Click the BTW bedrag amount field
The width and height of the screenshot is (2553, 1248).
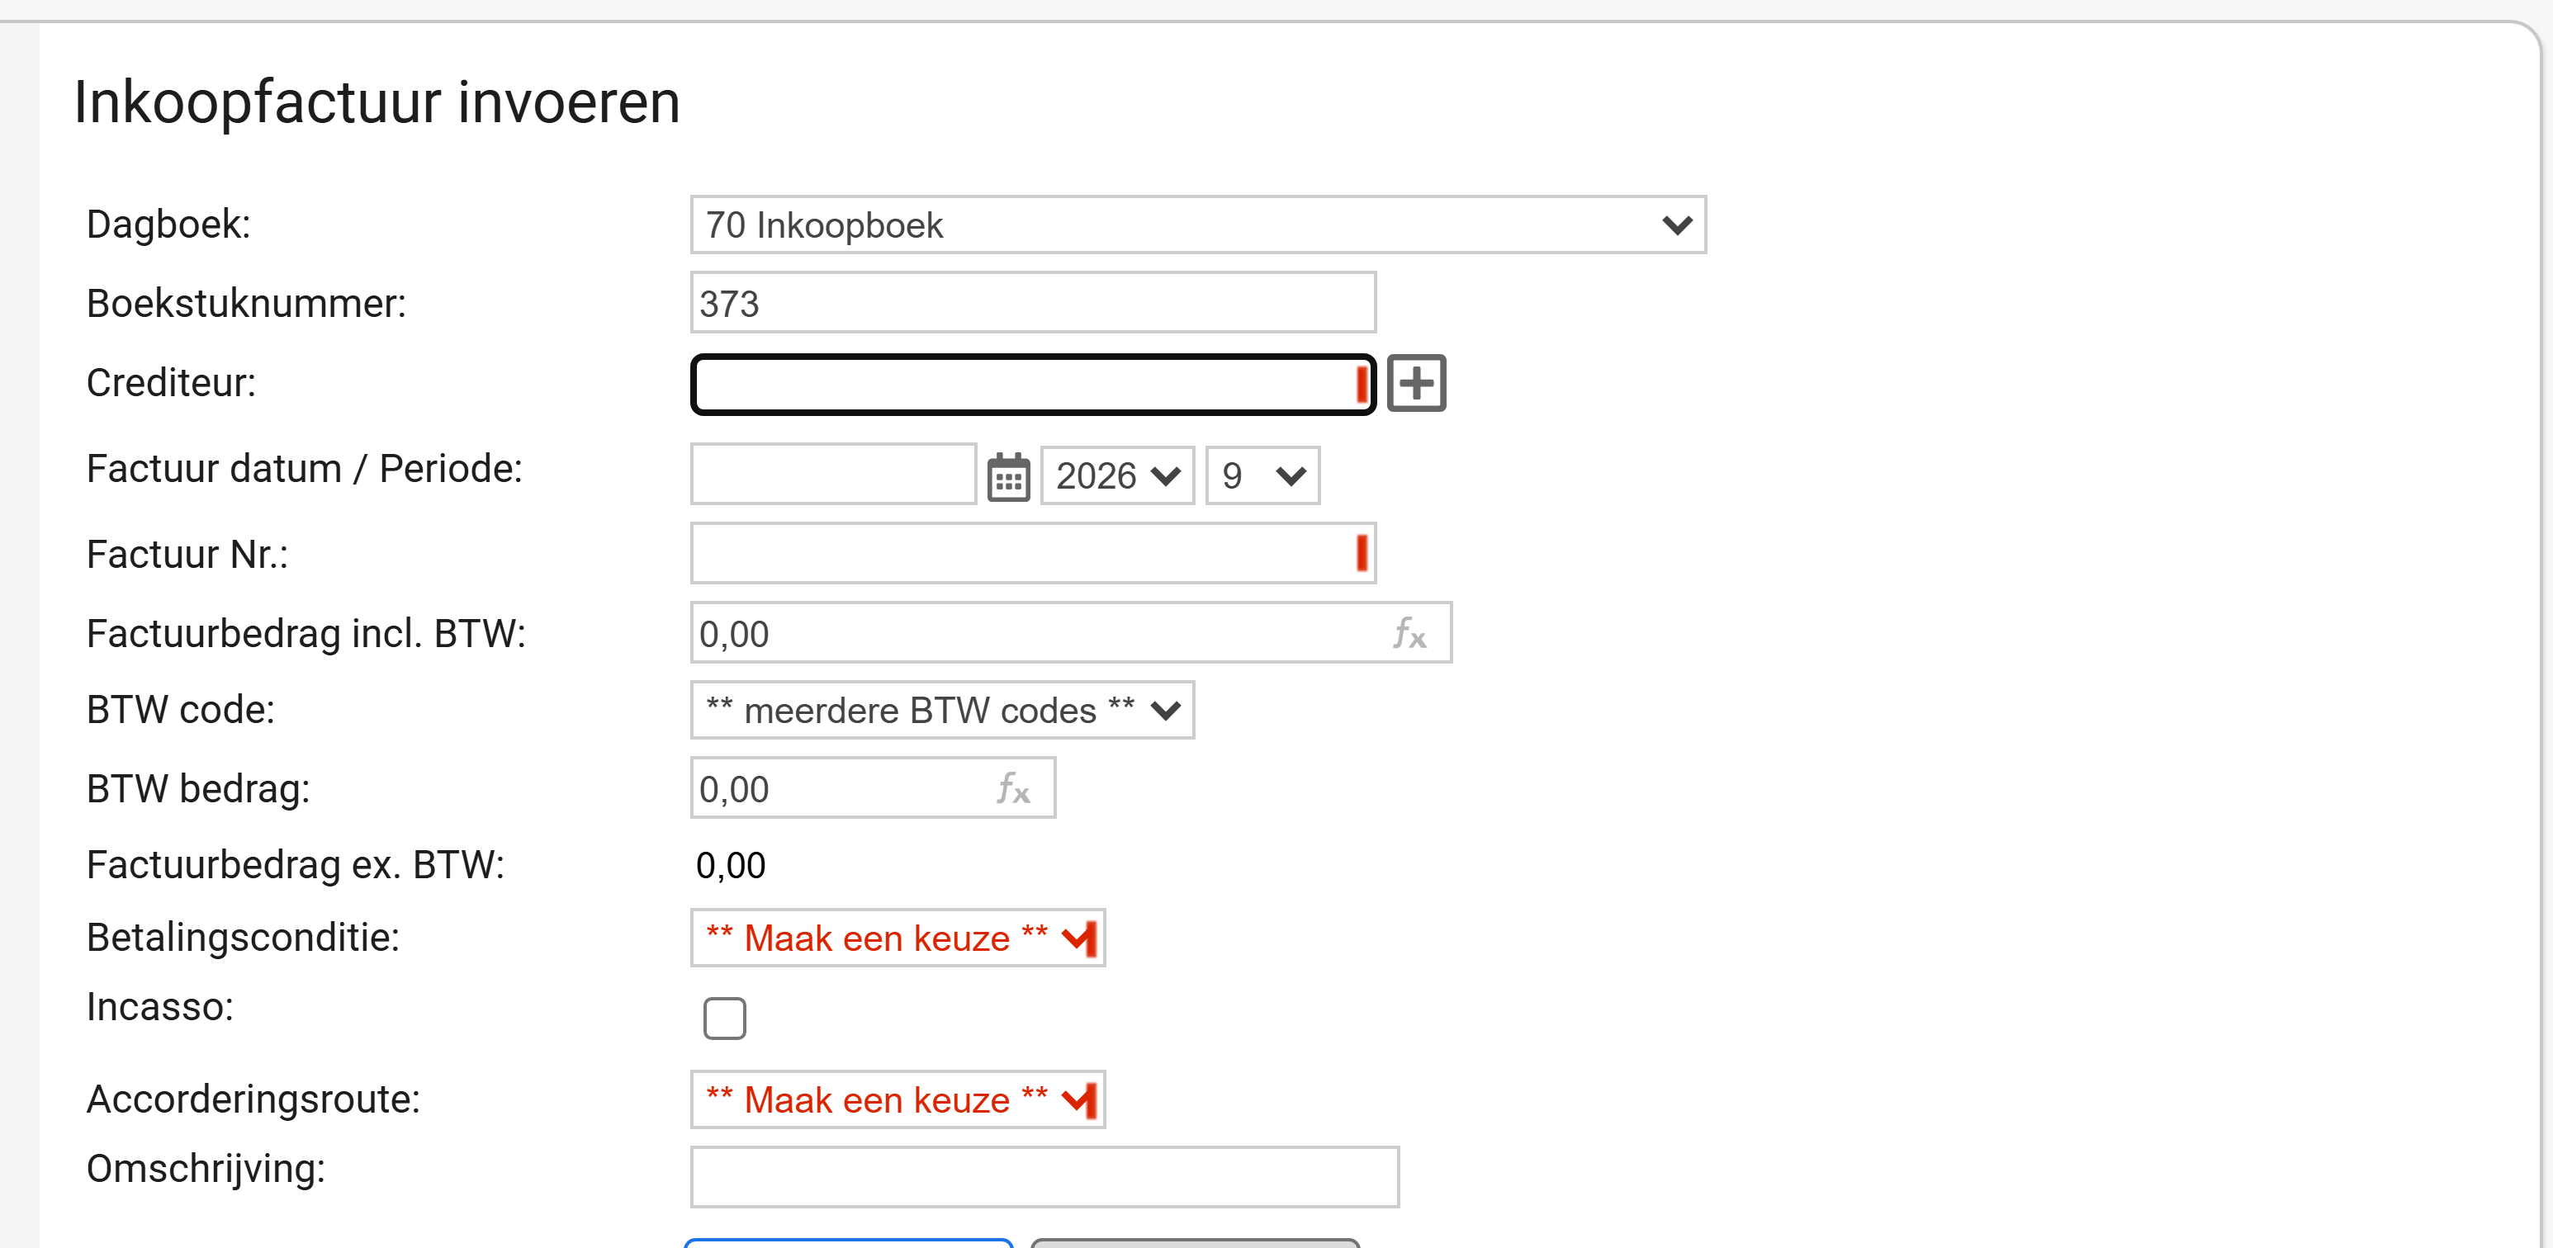tap(873, 788)
